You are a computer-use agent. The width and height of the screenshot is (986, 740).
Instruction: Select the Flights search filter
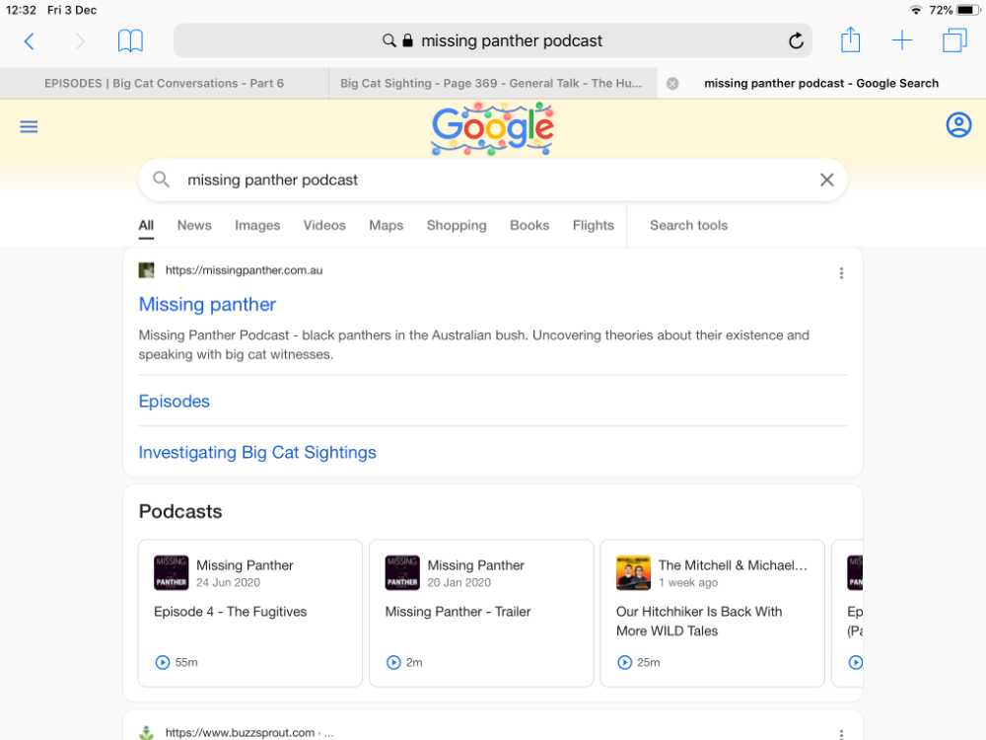pos(593,225)
